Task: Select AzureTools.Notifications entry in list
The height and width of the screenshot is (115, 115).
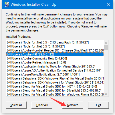Action: tap(55, 74)
